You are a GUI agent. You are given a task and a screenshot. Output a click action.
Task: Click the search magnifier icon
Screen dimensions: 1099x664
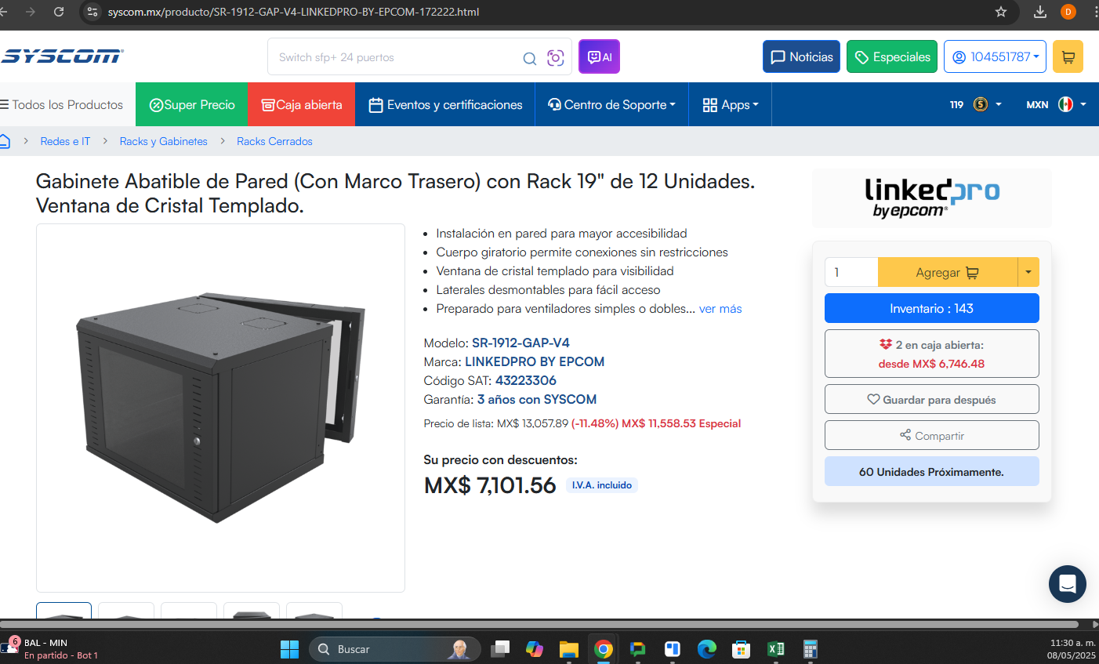(x=530, y=58)
